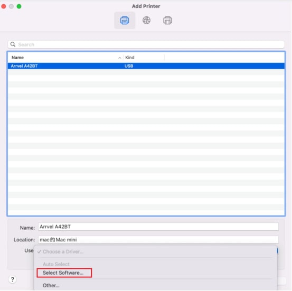The image size is (292, 291).
Task: Open the help question mark button
Action: pos(13,279)
